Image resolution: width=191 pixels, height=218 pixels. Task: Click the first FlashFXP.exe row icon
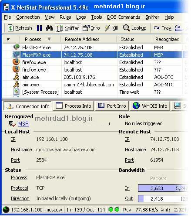16,47
